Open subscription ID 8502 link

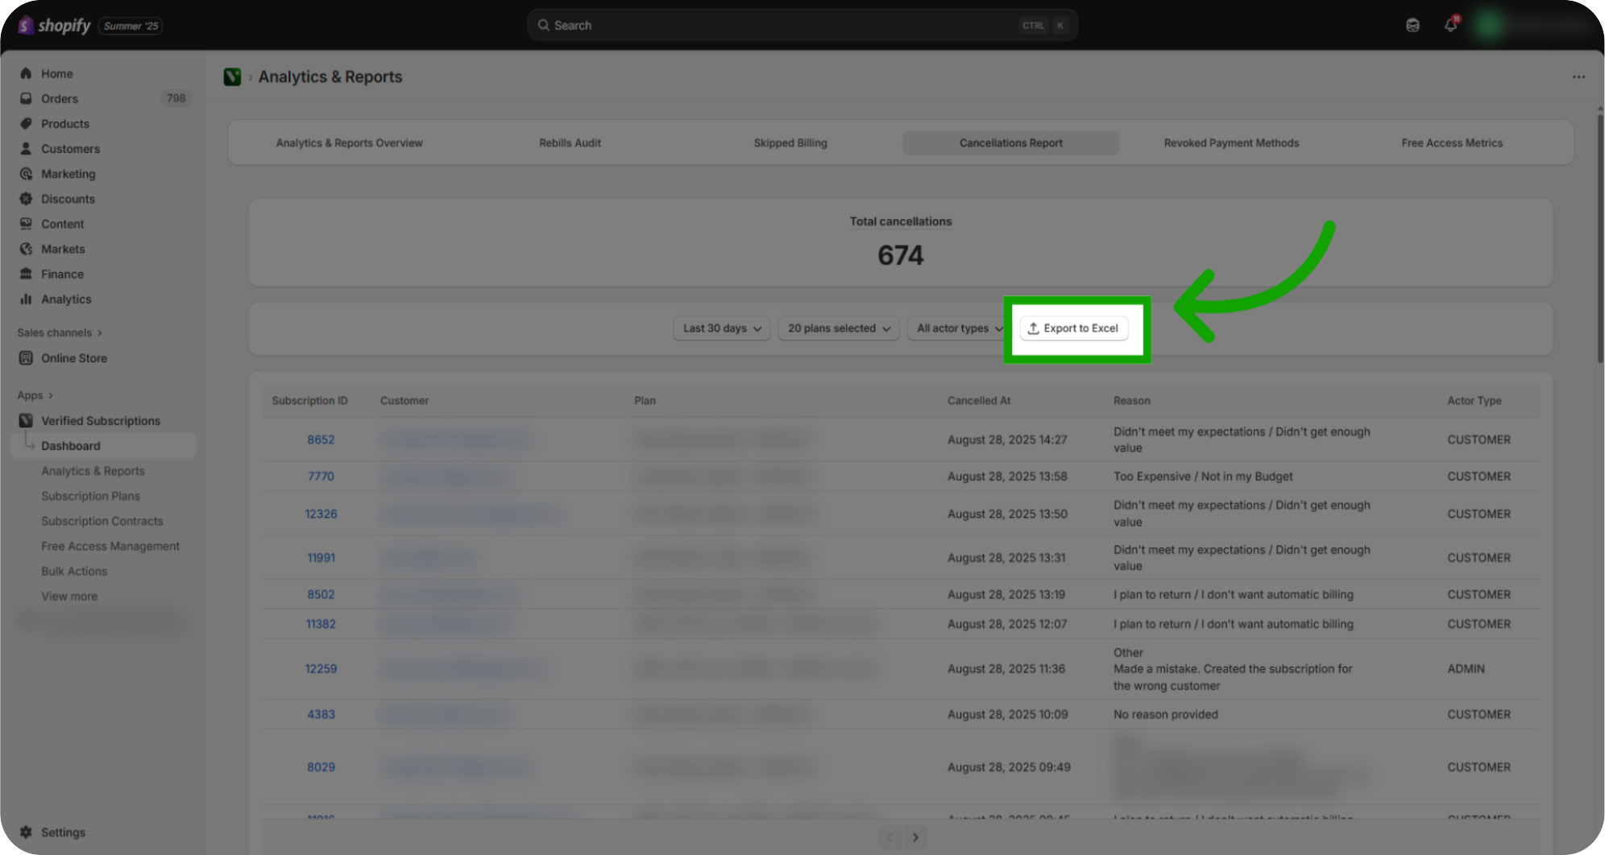(x=321, y=594)
